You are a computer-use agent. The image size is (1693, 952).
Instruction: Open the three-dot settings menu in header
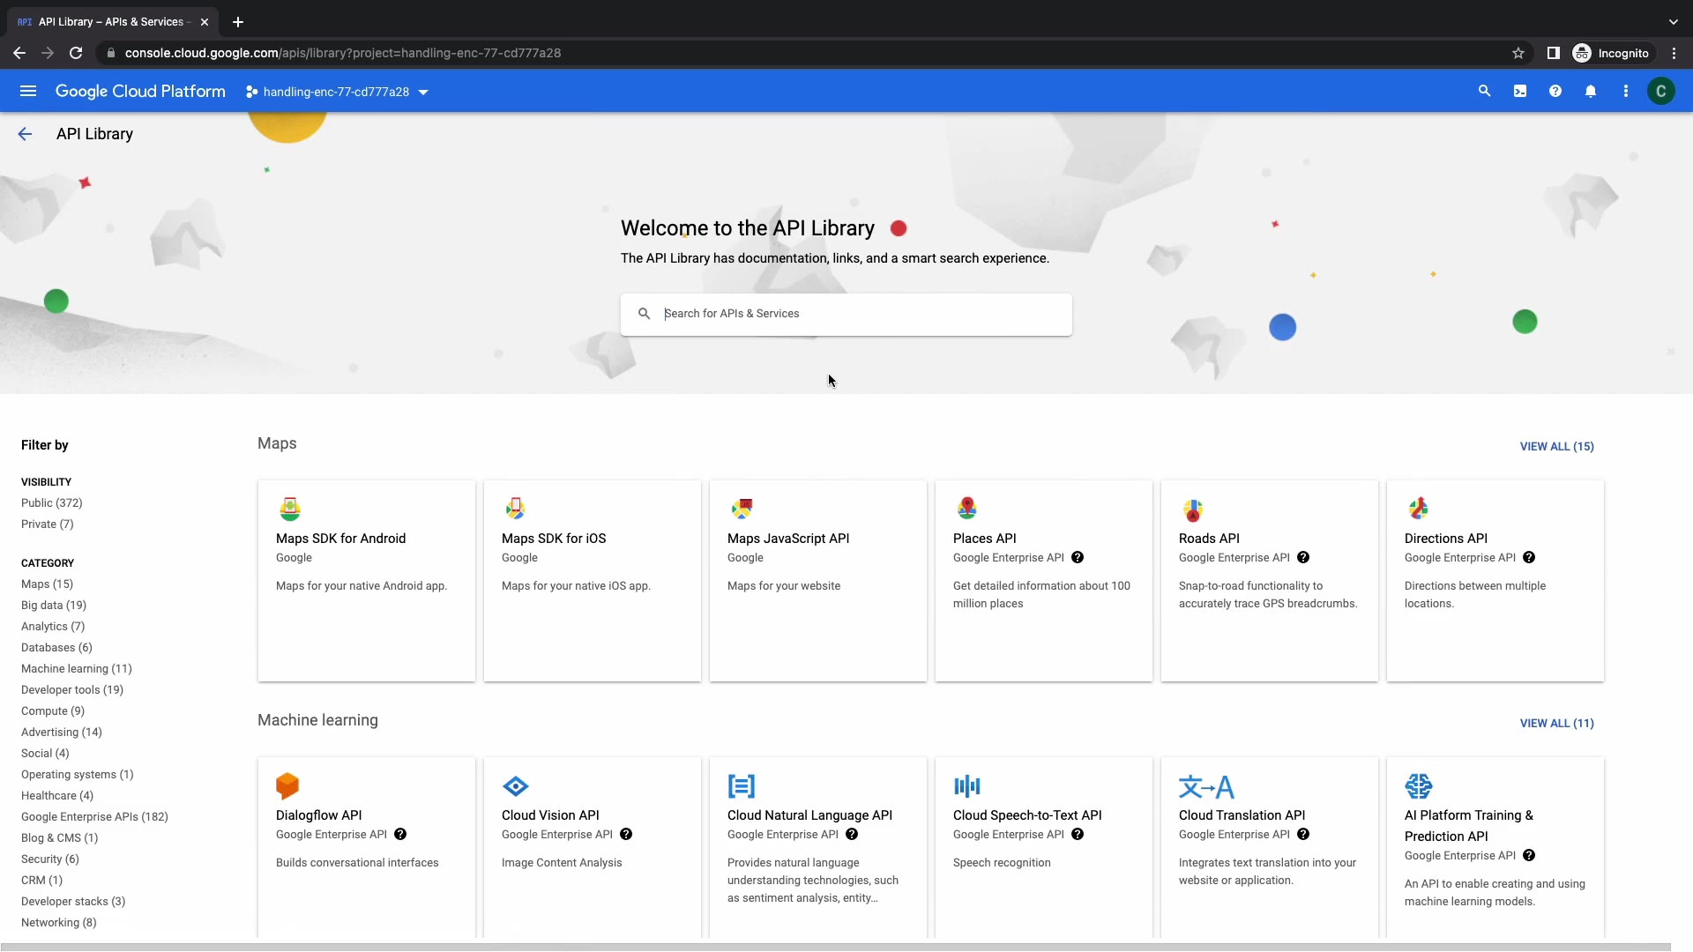(1626, 92)
